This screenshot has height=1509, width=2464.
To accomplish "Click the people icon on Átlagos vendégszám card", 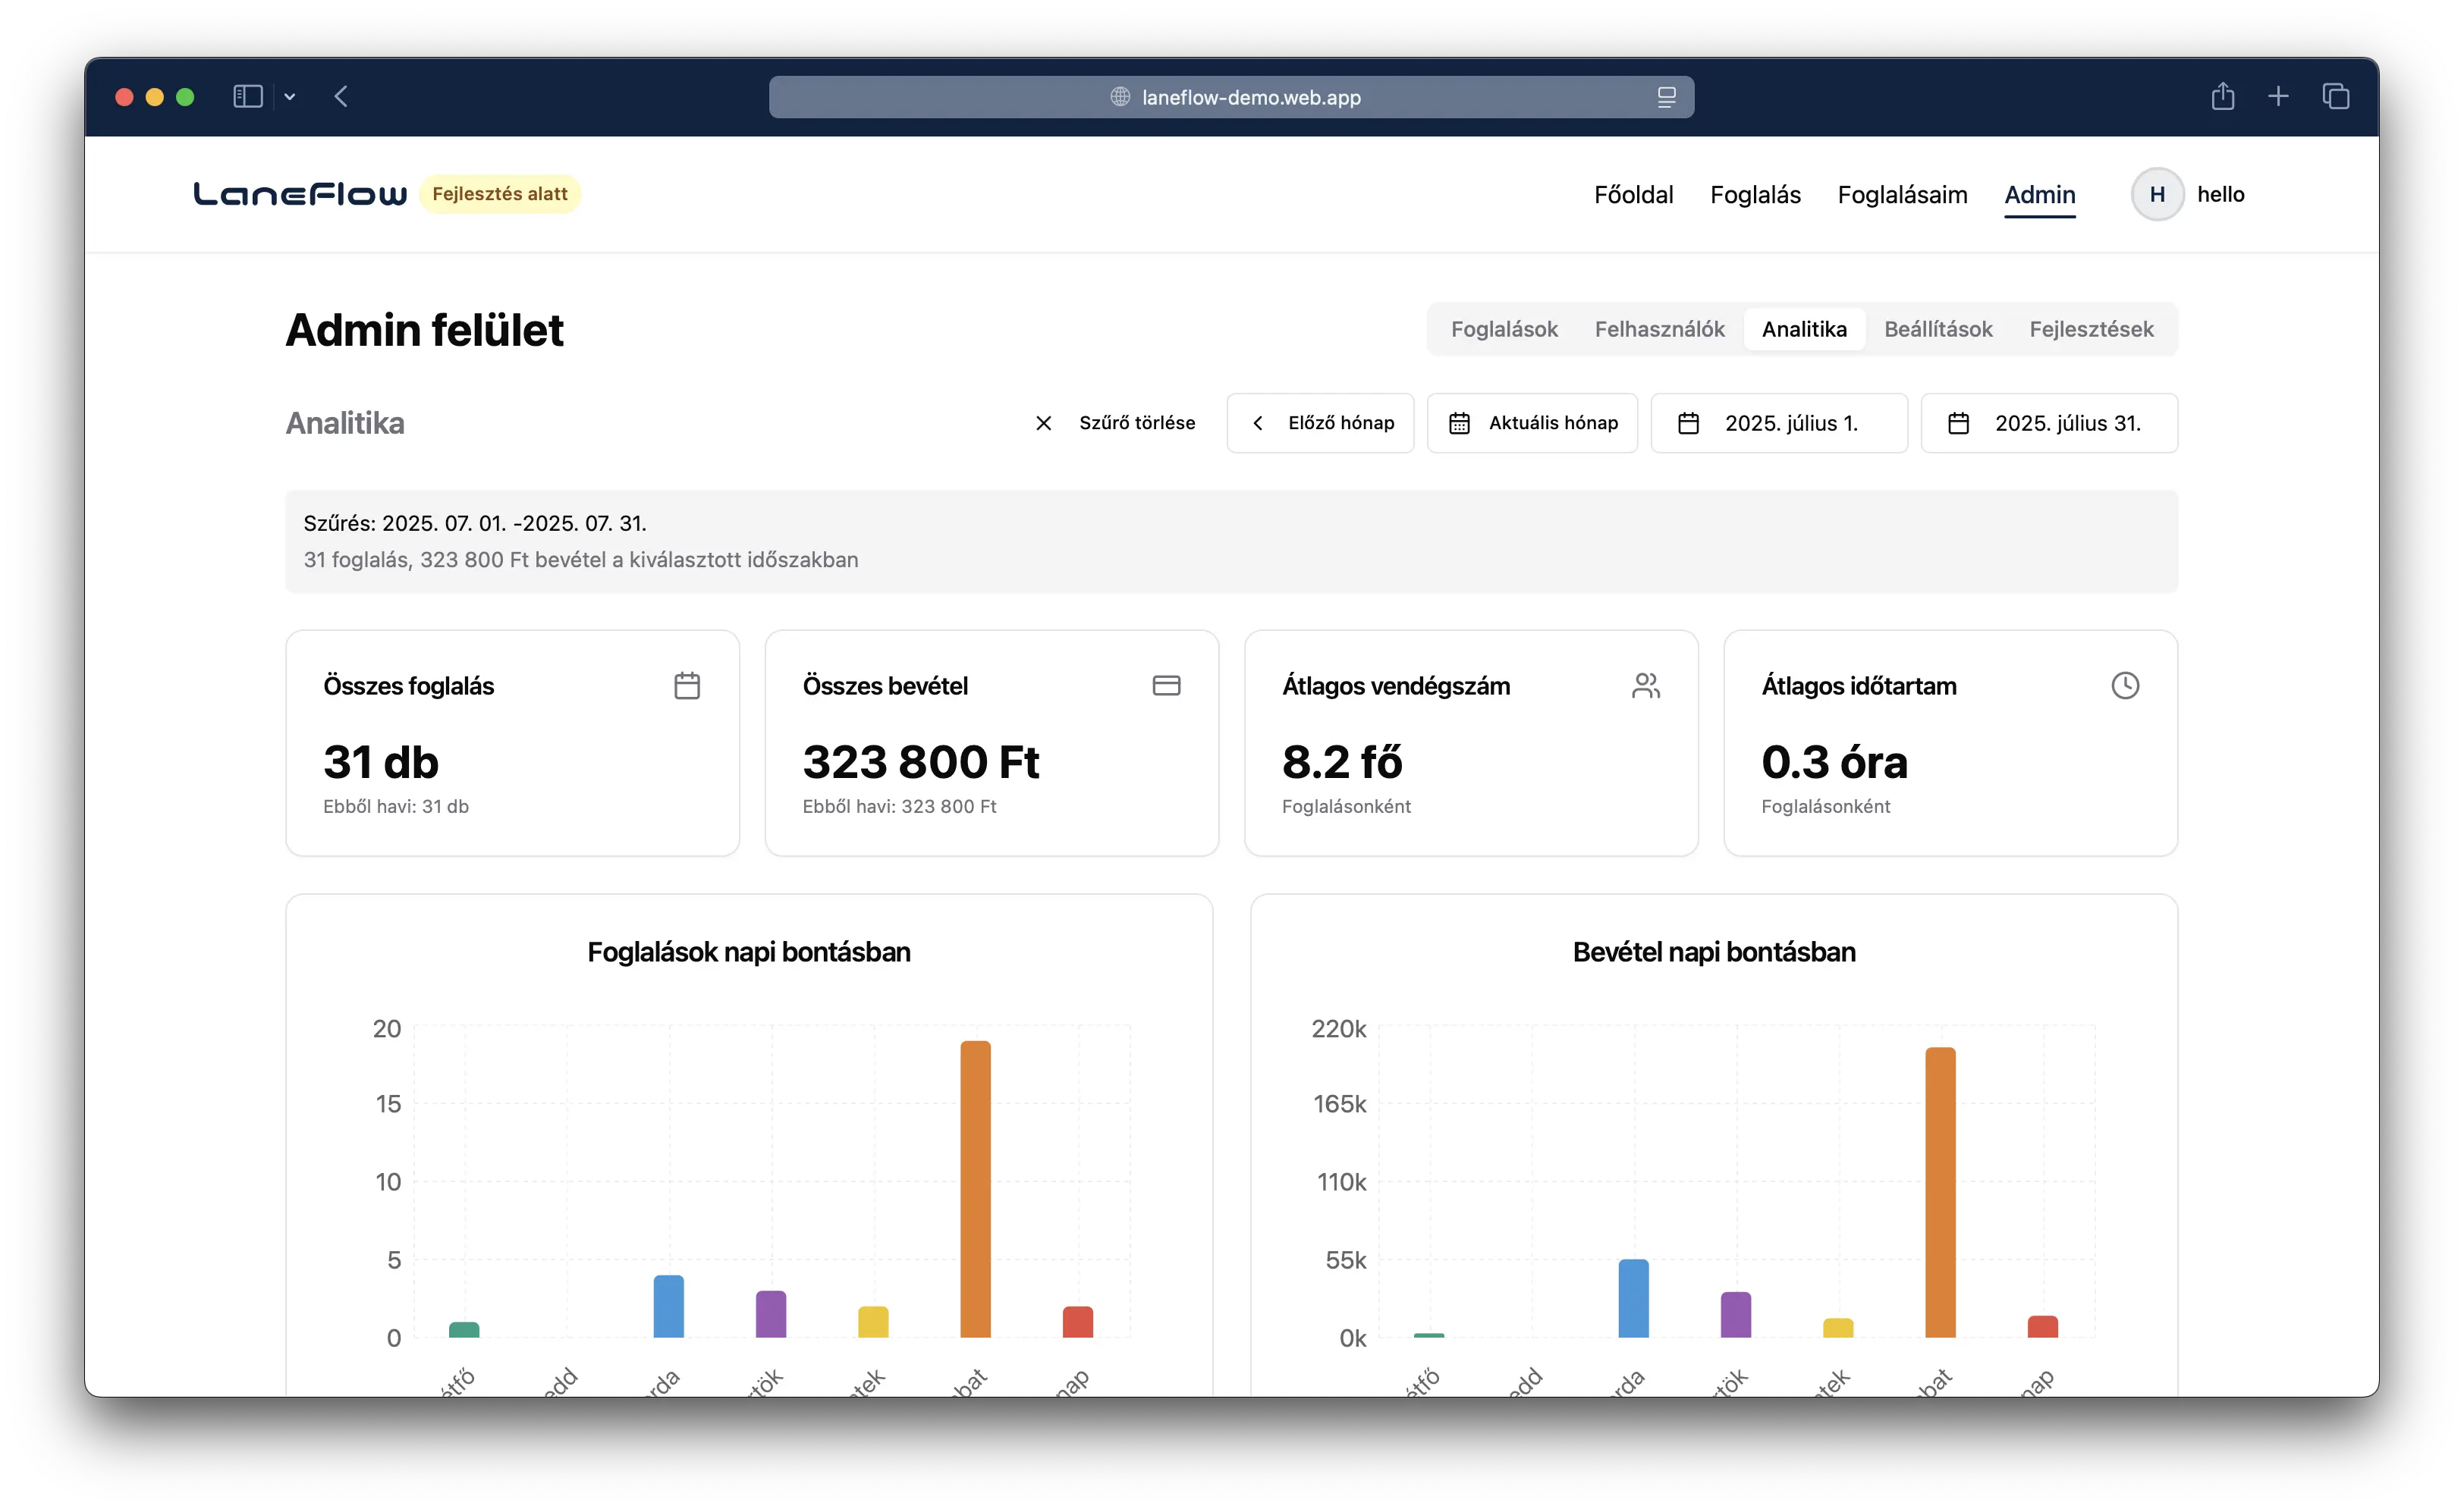I will pos(1646,685).
